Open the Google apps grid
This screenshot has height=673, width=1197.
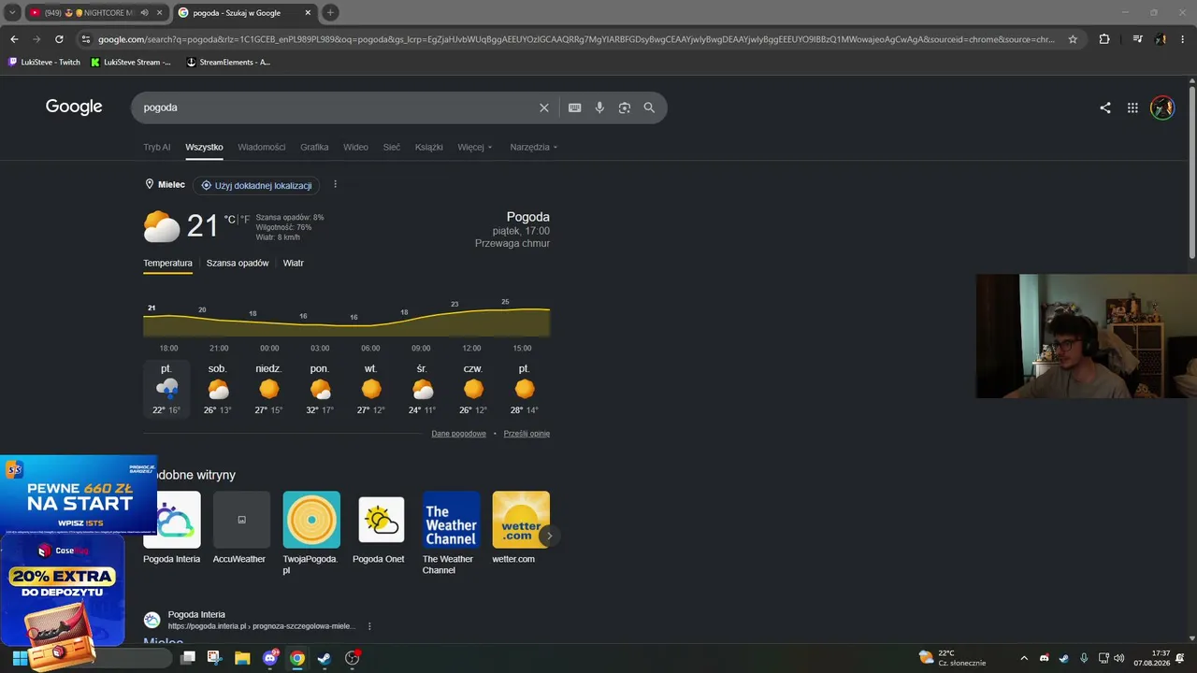1132,107
